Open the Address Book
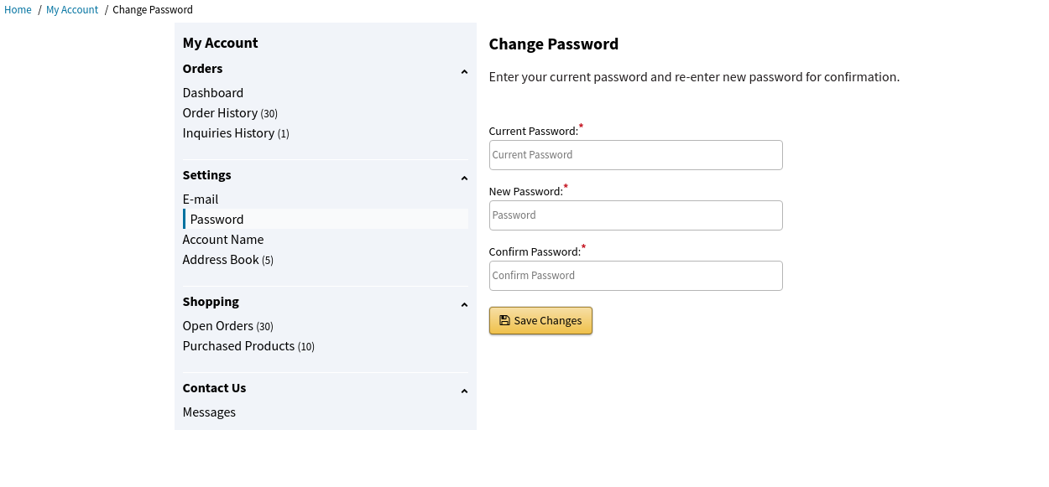This screenshot has height=487, width=1049. 221,260
